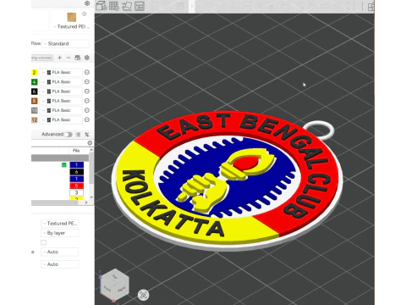Click object list scrollbar down arrow
This screenshot has width=406, height=305.
91,197
